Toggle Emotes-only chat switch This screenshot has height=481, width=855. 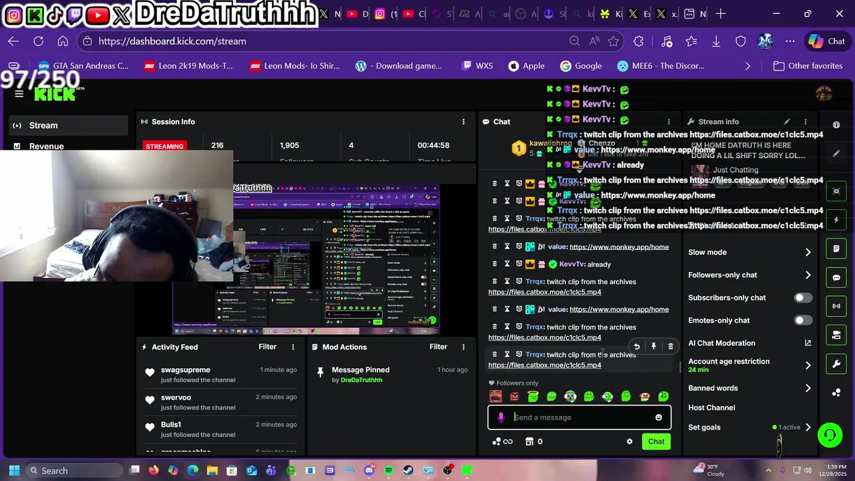pos(803,321)
